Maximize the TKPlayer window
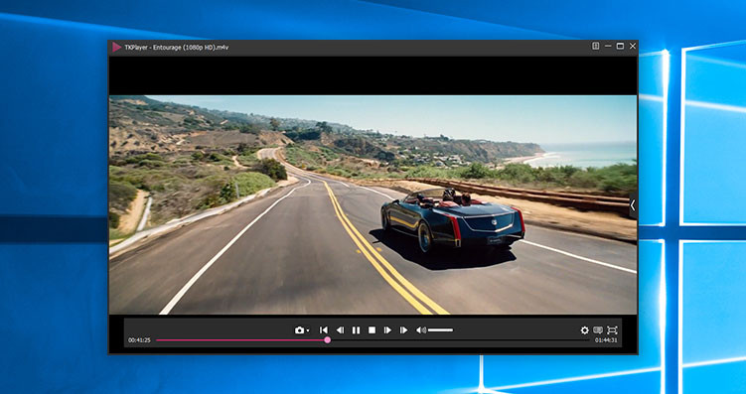The width and height of the screenshot is (746, 394). [620, 46]
